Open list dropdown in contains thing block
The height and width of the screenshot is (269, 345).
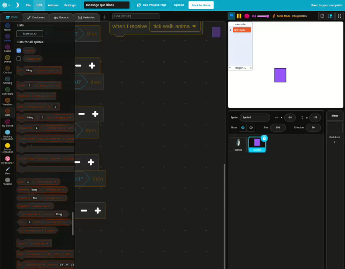[x=30, y=214]
